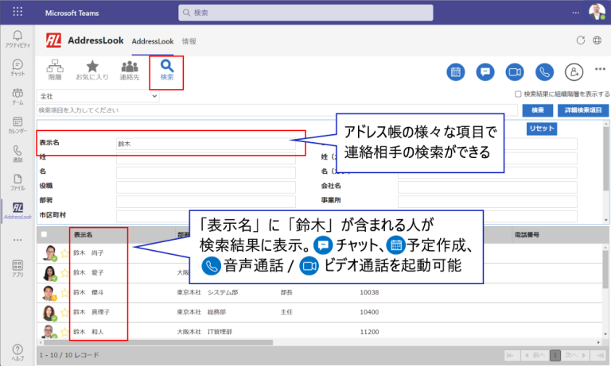Switch to the 情報 tab
This screenshot has height=366, width=611.
[189, 40]
